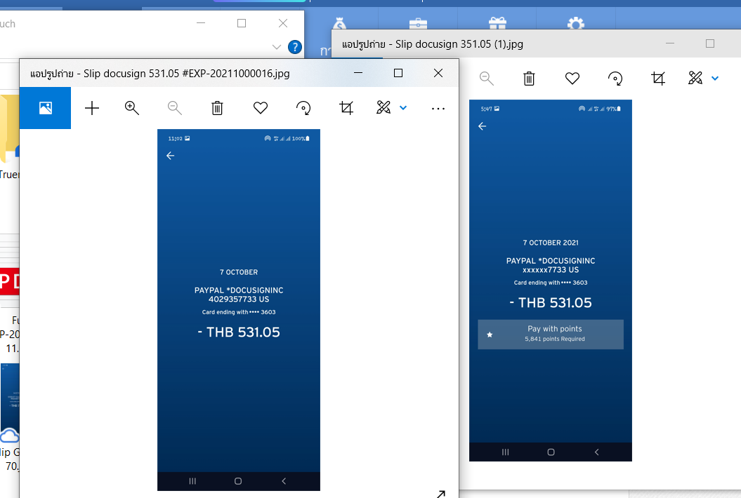Screen dimensions: 741x498
Task: Add the front slip image to favorites
Action: [x=261, y=108]
